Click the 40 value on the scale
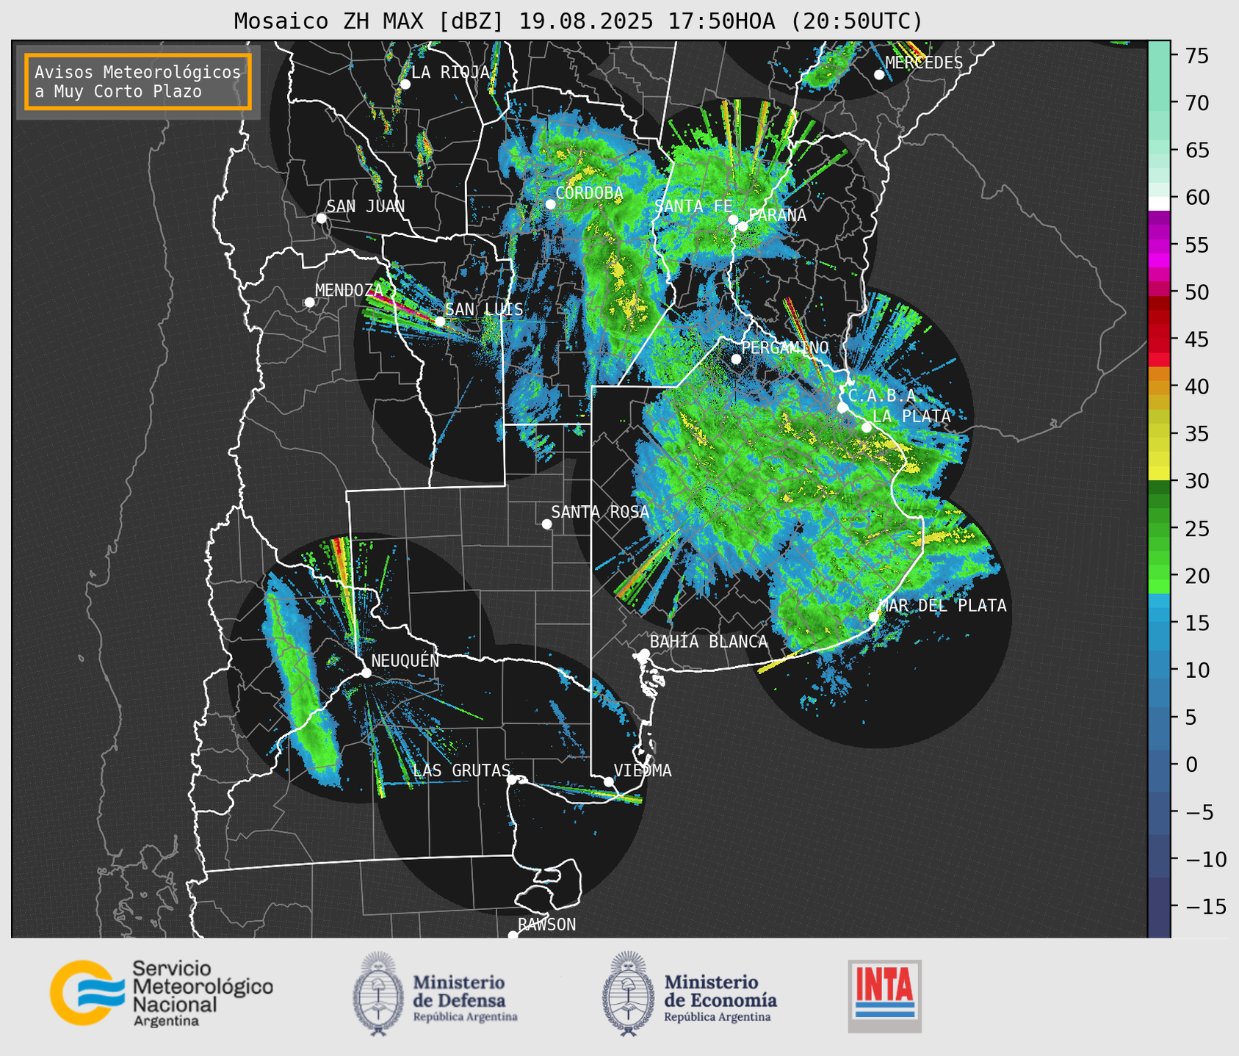Image resolution: width=1239 pixels, height=1056 pixels. pos(1198,386)
